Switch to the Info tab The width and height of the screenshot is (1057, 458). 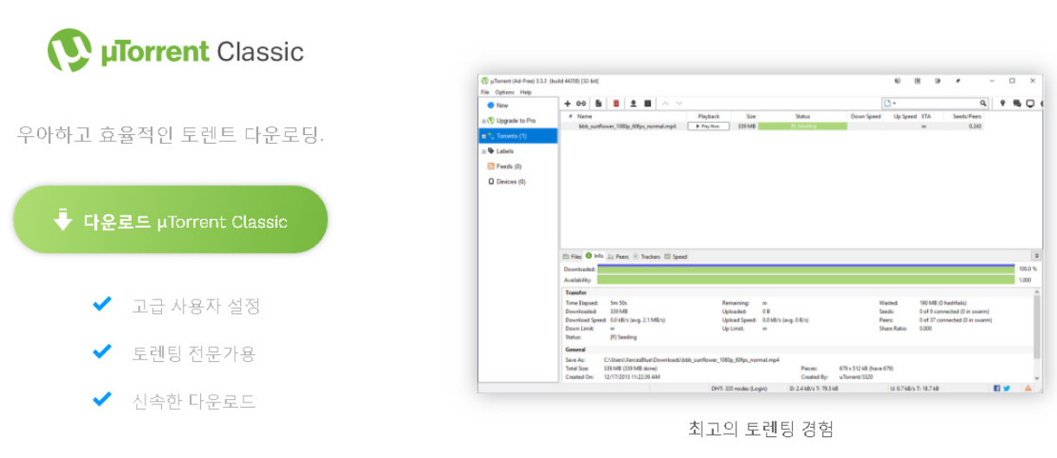pyautogui.click(x=594, y=256)
